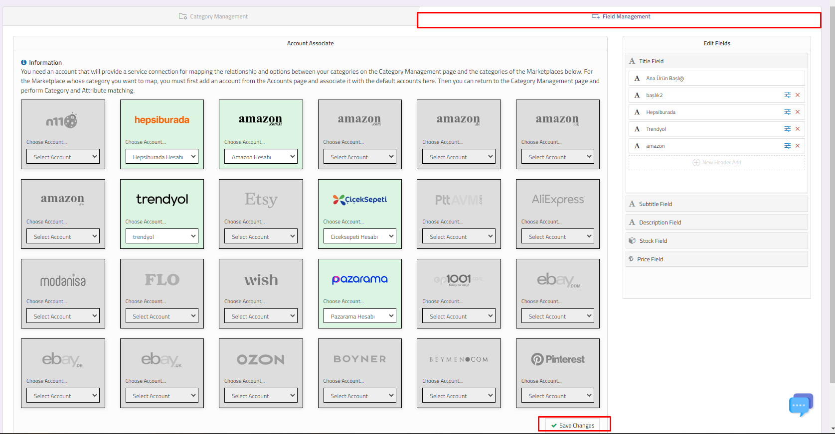The width and height of the screenshot is (835, 434).
Task: Remove the amazon title field
Action: pyautogui.click(x=798, y=146)
